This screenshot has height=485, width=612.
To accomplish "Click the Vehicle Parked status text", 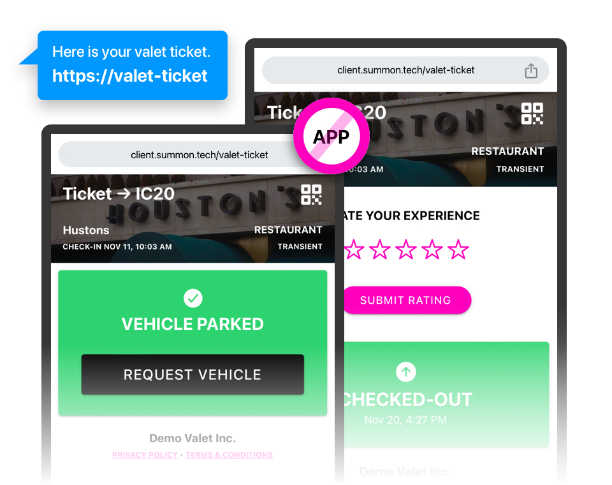I will click(193, 324).
